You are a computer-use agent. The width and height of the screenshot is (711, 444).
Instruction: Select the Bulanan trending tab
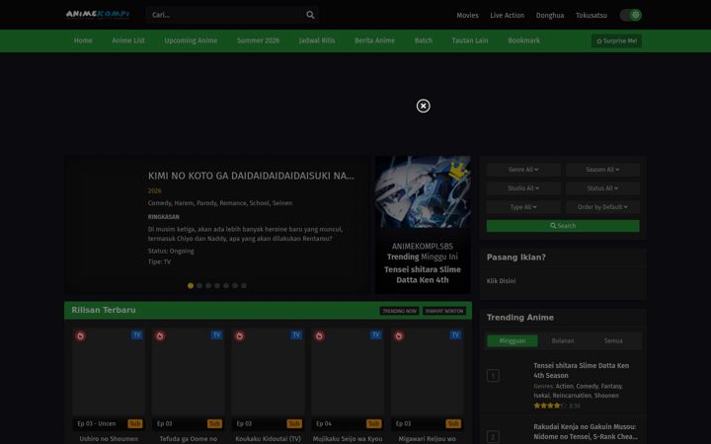click(x=563, y=340)
